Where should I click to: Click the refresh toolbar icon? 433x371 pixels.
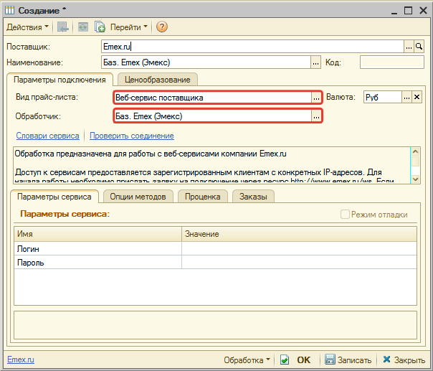(83, 27)
